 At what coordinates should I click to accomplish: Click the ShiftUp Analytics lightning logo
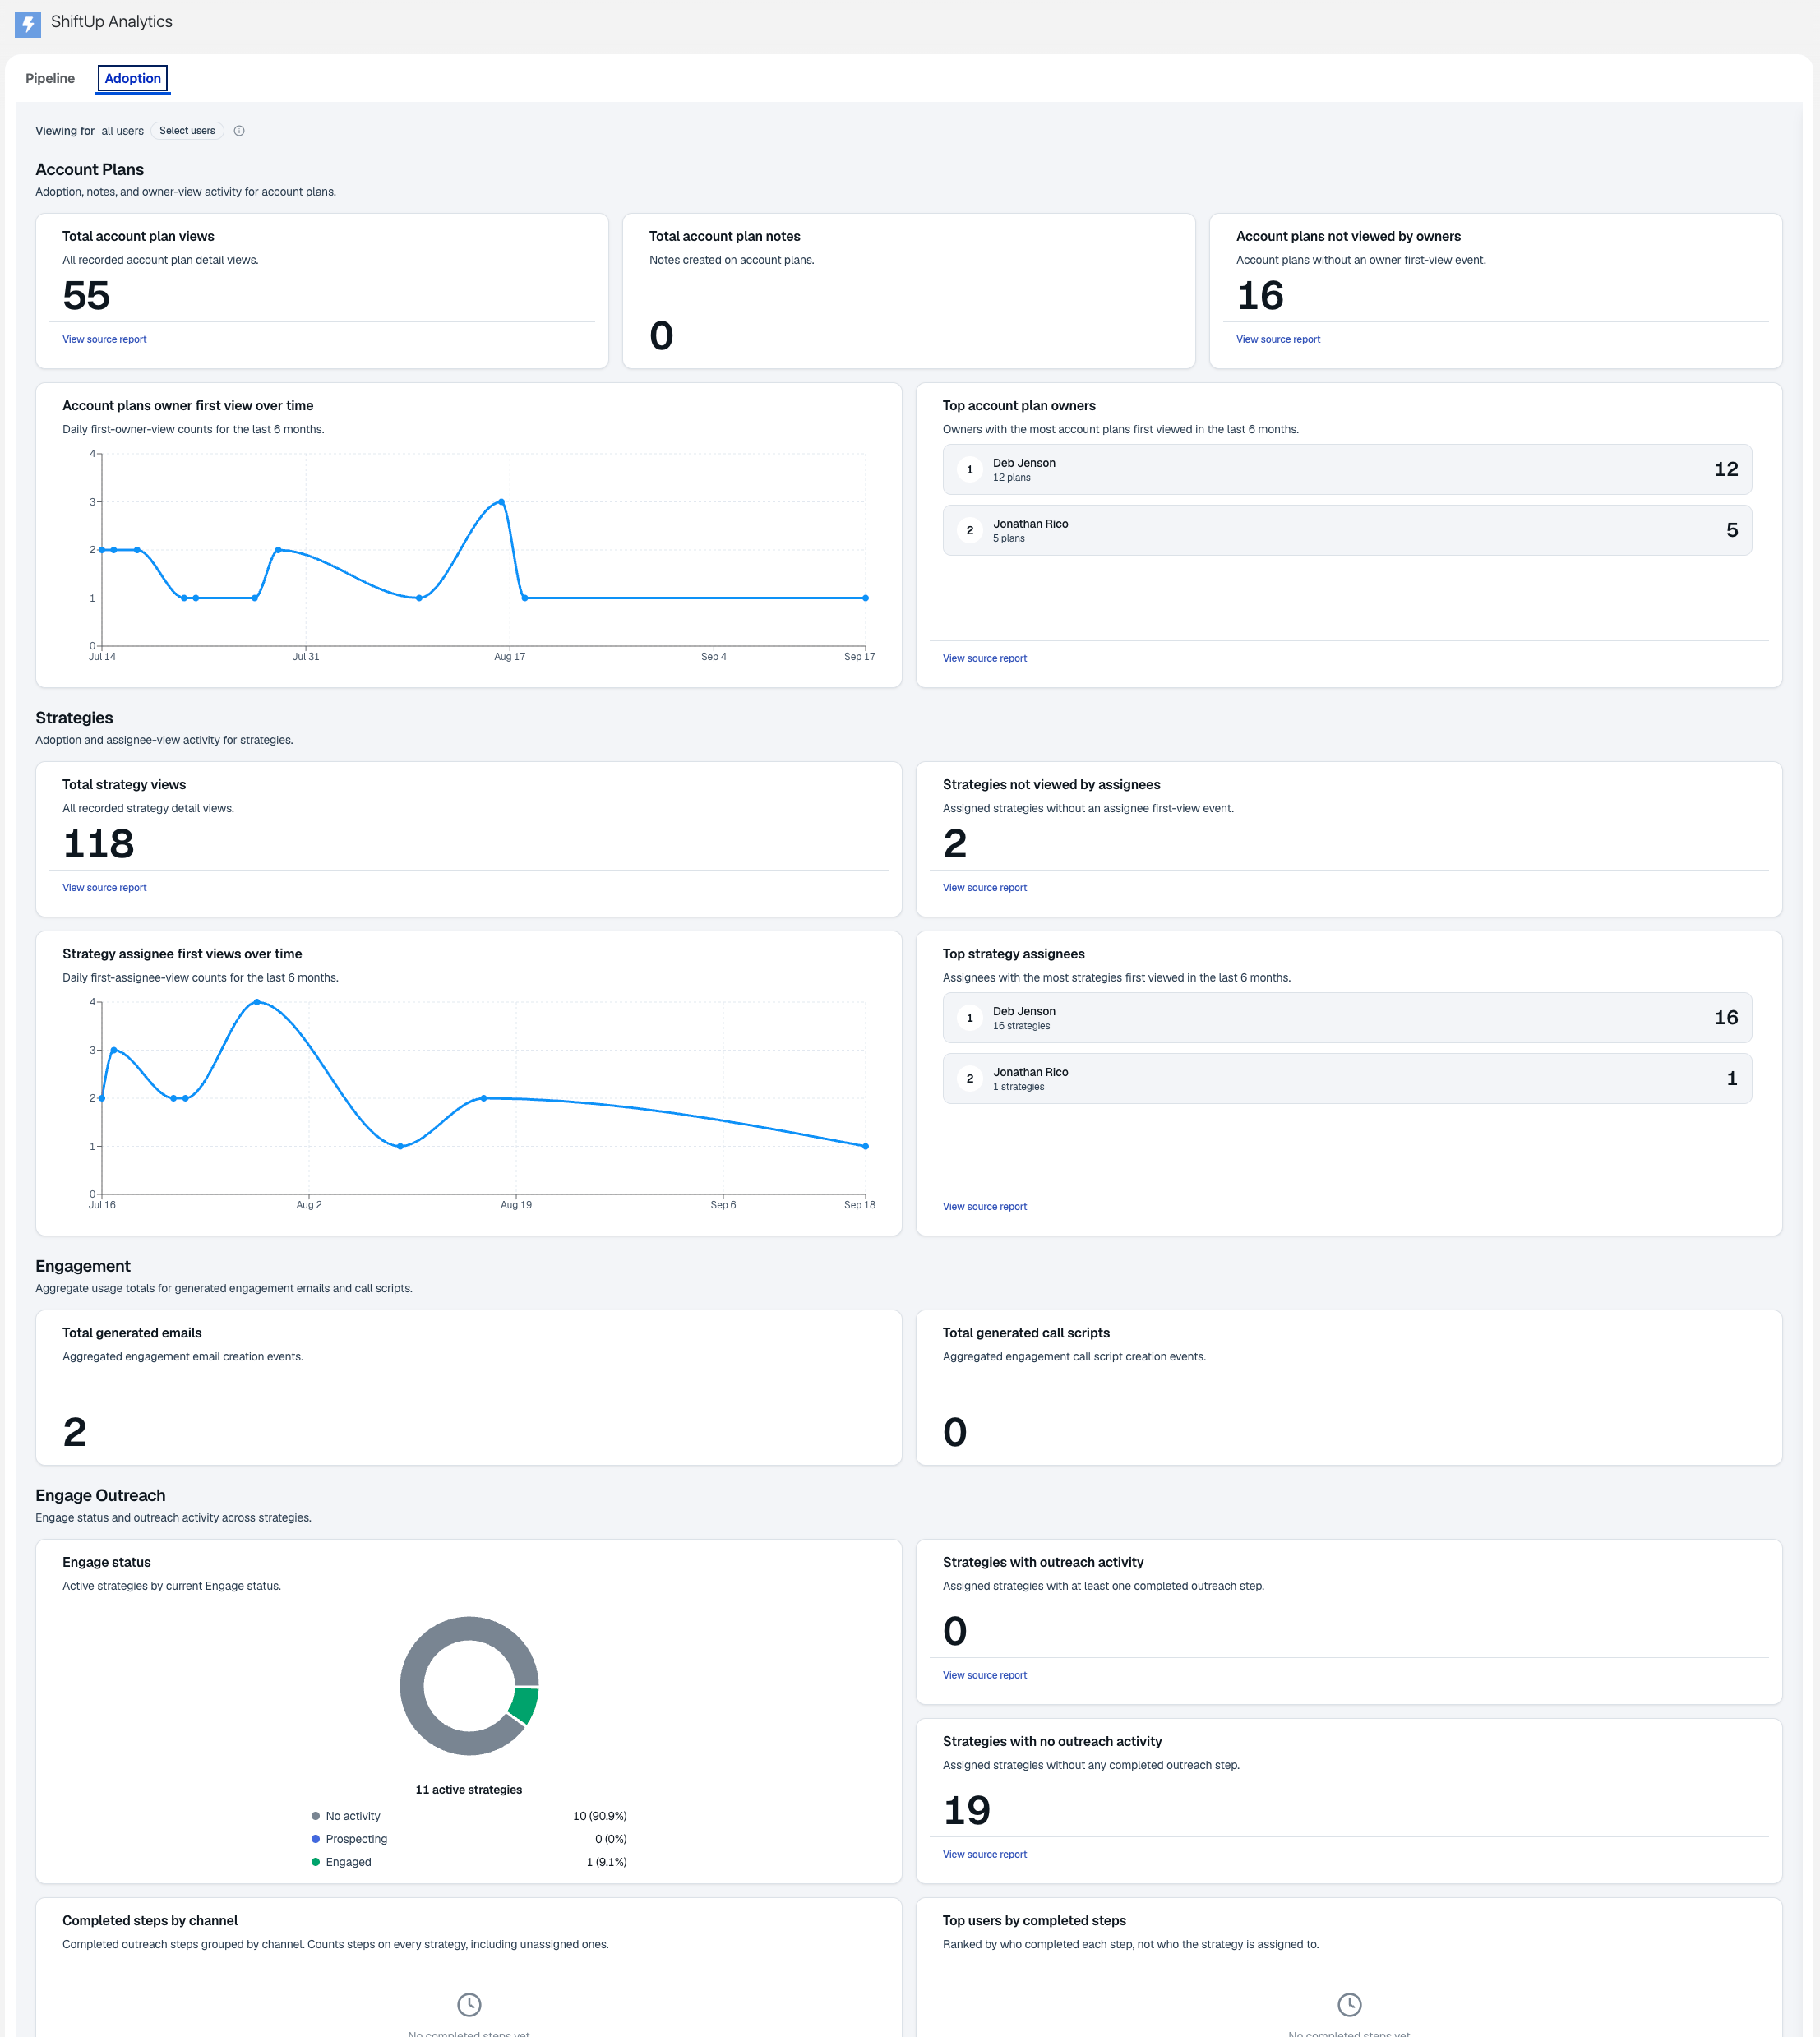[28, 23]
